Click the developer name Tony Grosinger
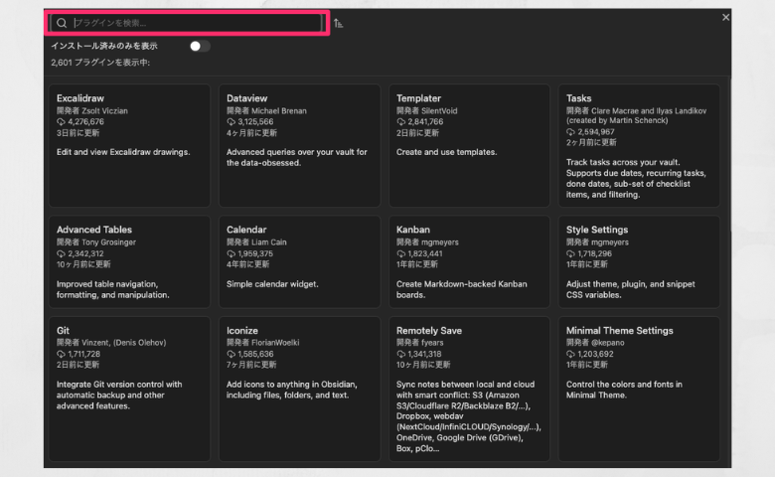This screenshot has width=775, height=477. 108,242
